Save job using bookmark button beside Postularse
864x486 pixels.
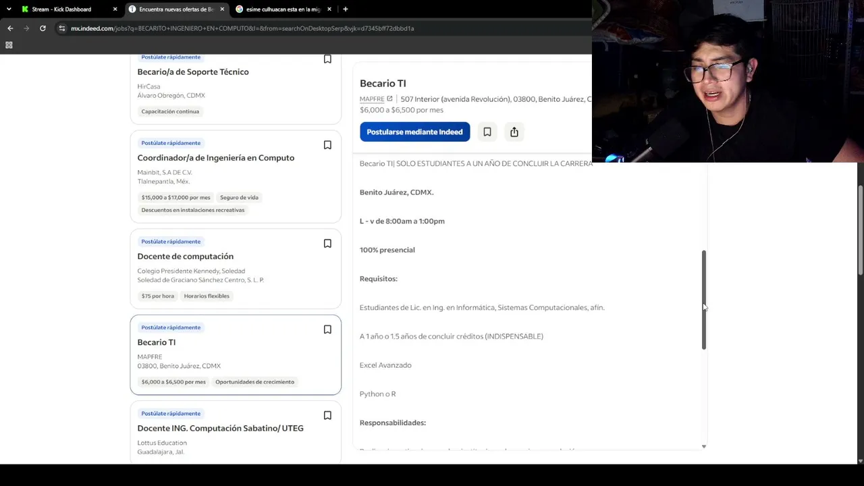tap(487, 132)
